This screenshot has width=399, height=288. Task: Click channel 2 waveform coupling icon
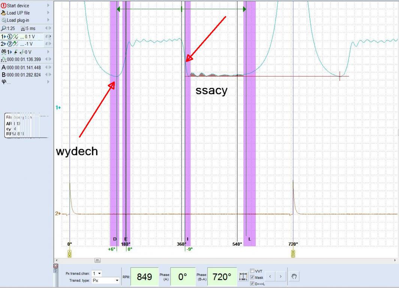[15, 44]
